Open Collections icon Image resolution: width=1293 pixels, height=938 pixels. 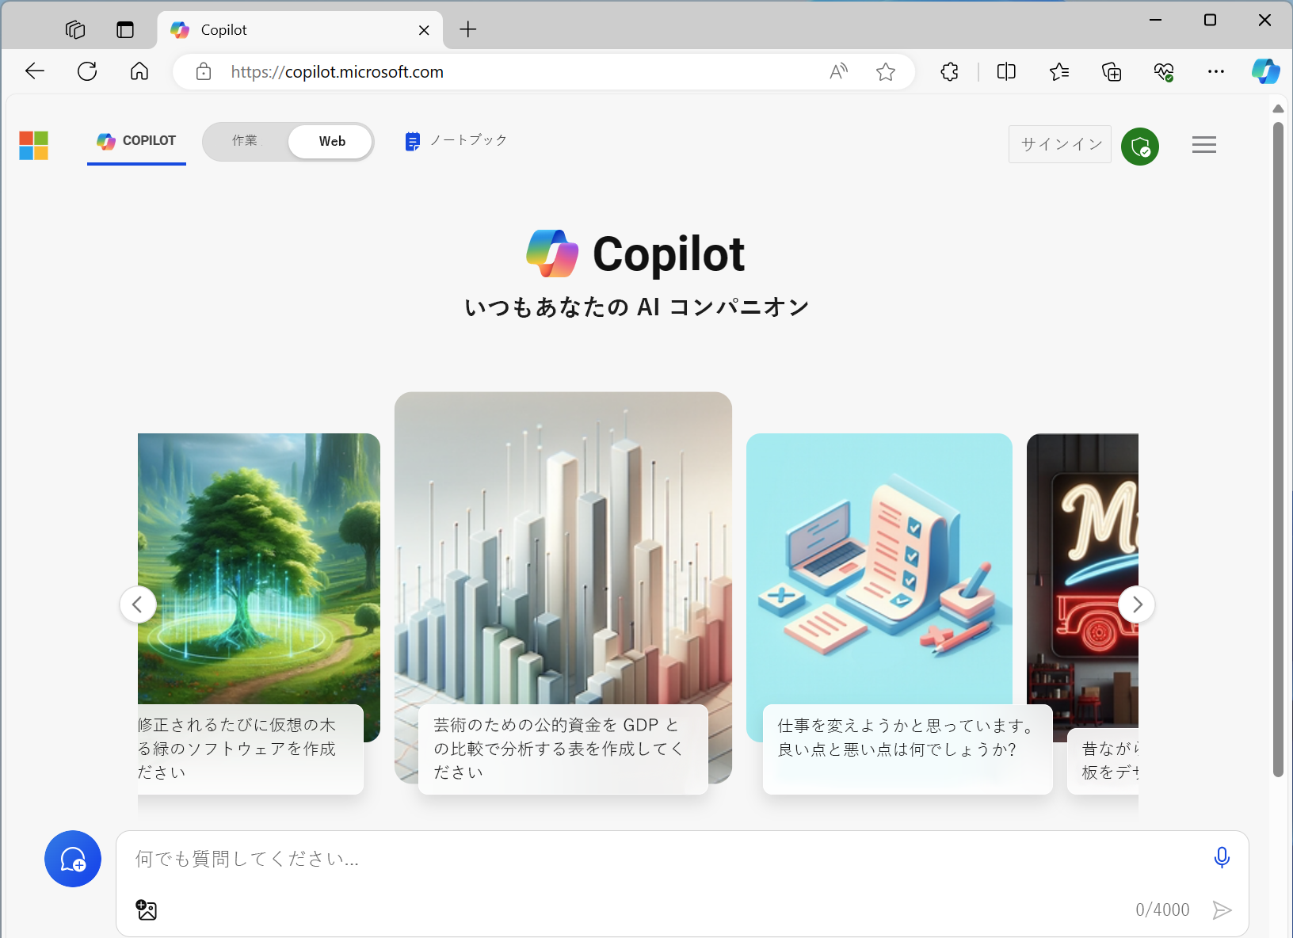tap(1112, 72)
